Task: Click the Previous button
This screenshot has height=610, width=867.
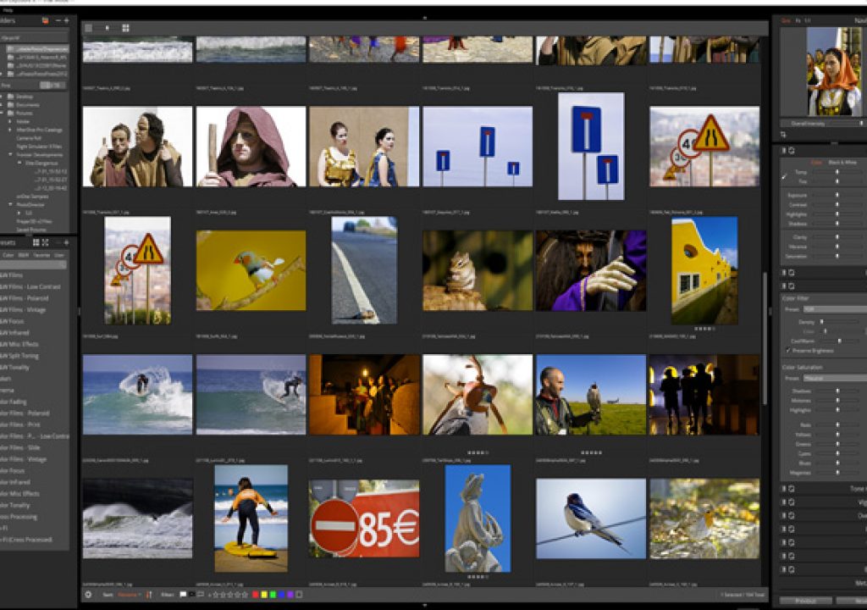Action: pos(806,601)
